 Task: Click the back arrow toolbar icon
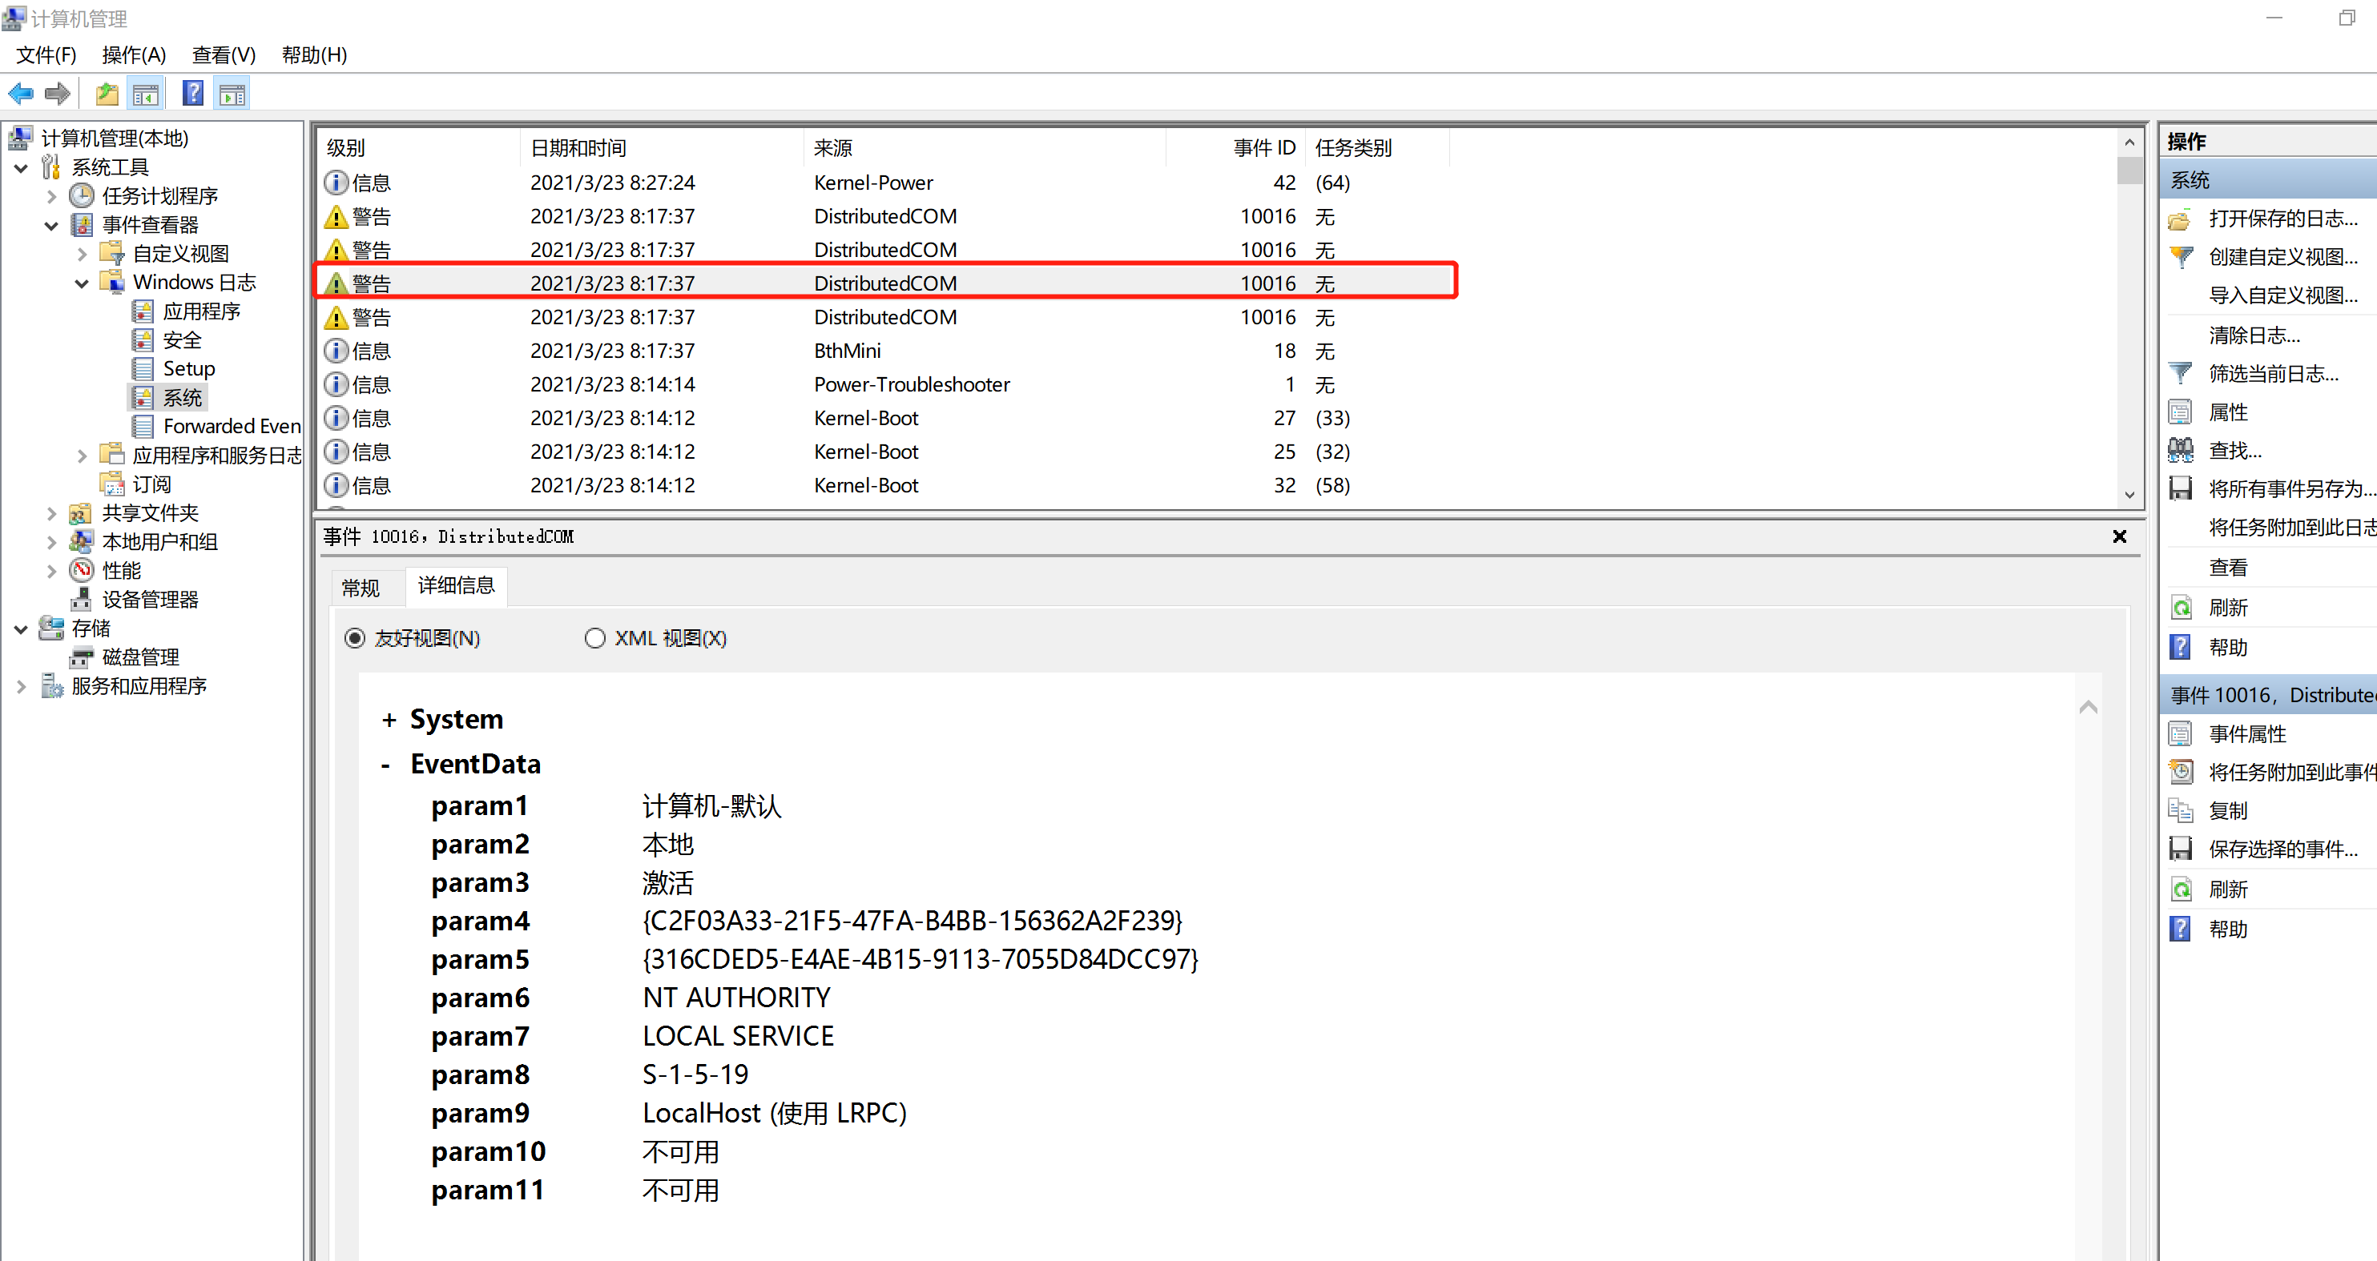click(20, 93)
